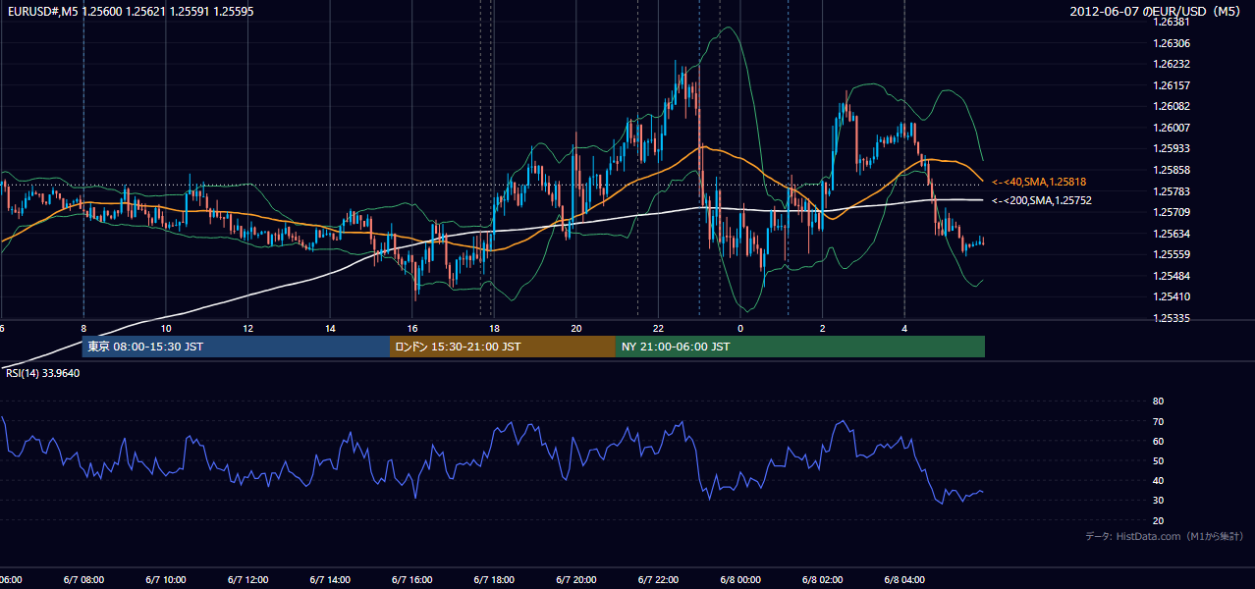Click price axis value 1.25858
Viewport: 1255px width, 589px height.
(1173, 170)
